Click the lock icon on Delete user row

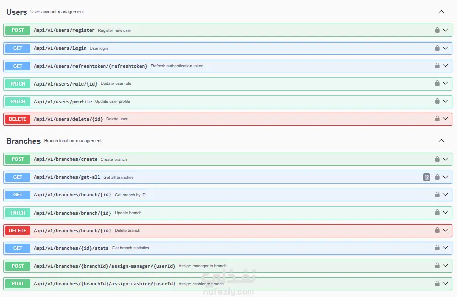(x=437, y=119)
